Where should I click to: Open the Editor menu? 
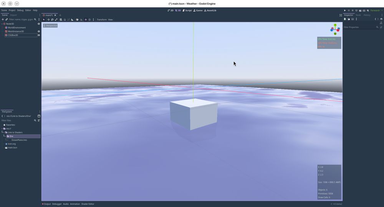[28, 10]
